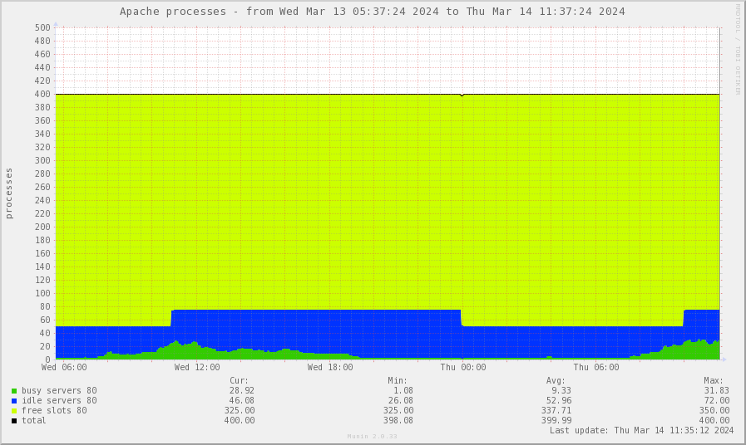Click the 'Cur:' column header
The width and height of the screenshot is (746, 445).
239,380
